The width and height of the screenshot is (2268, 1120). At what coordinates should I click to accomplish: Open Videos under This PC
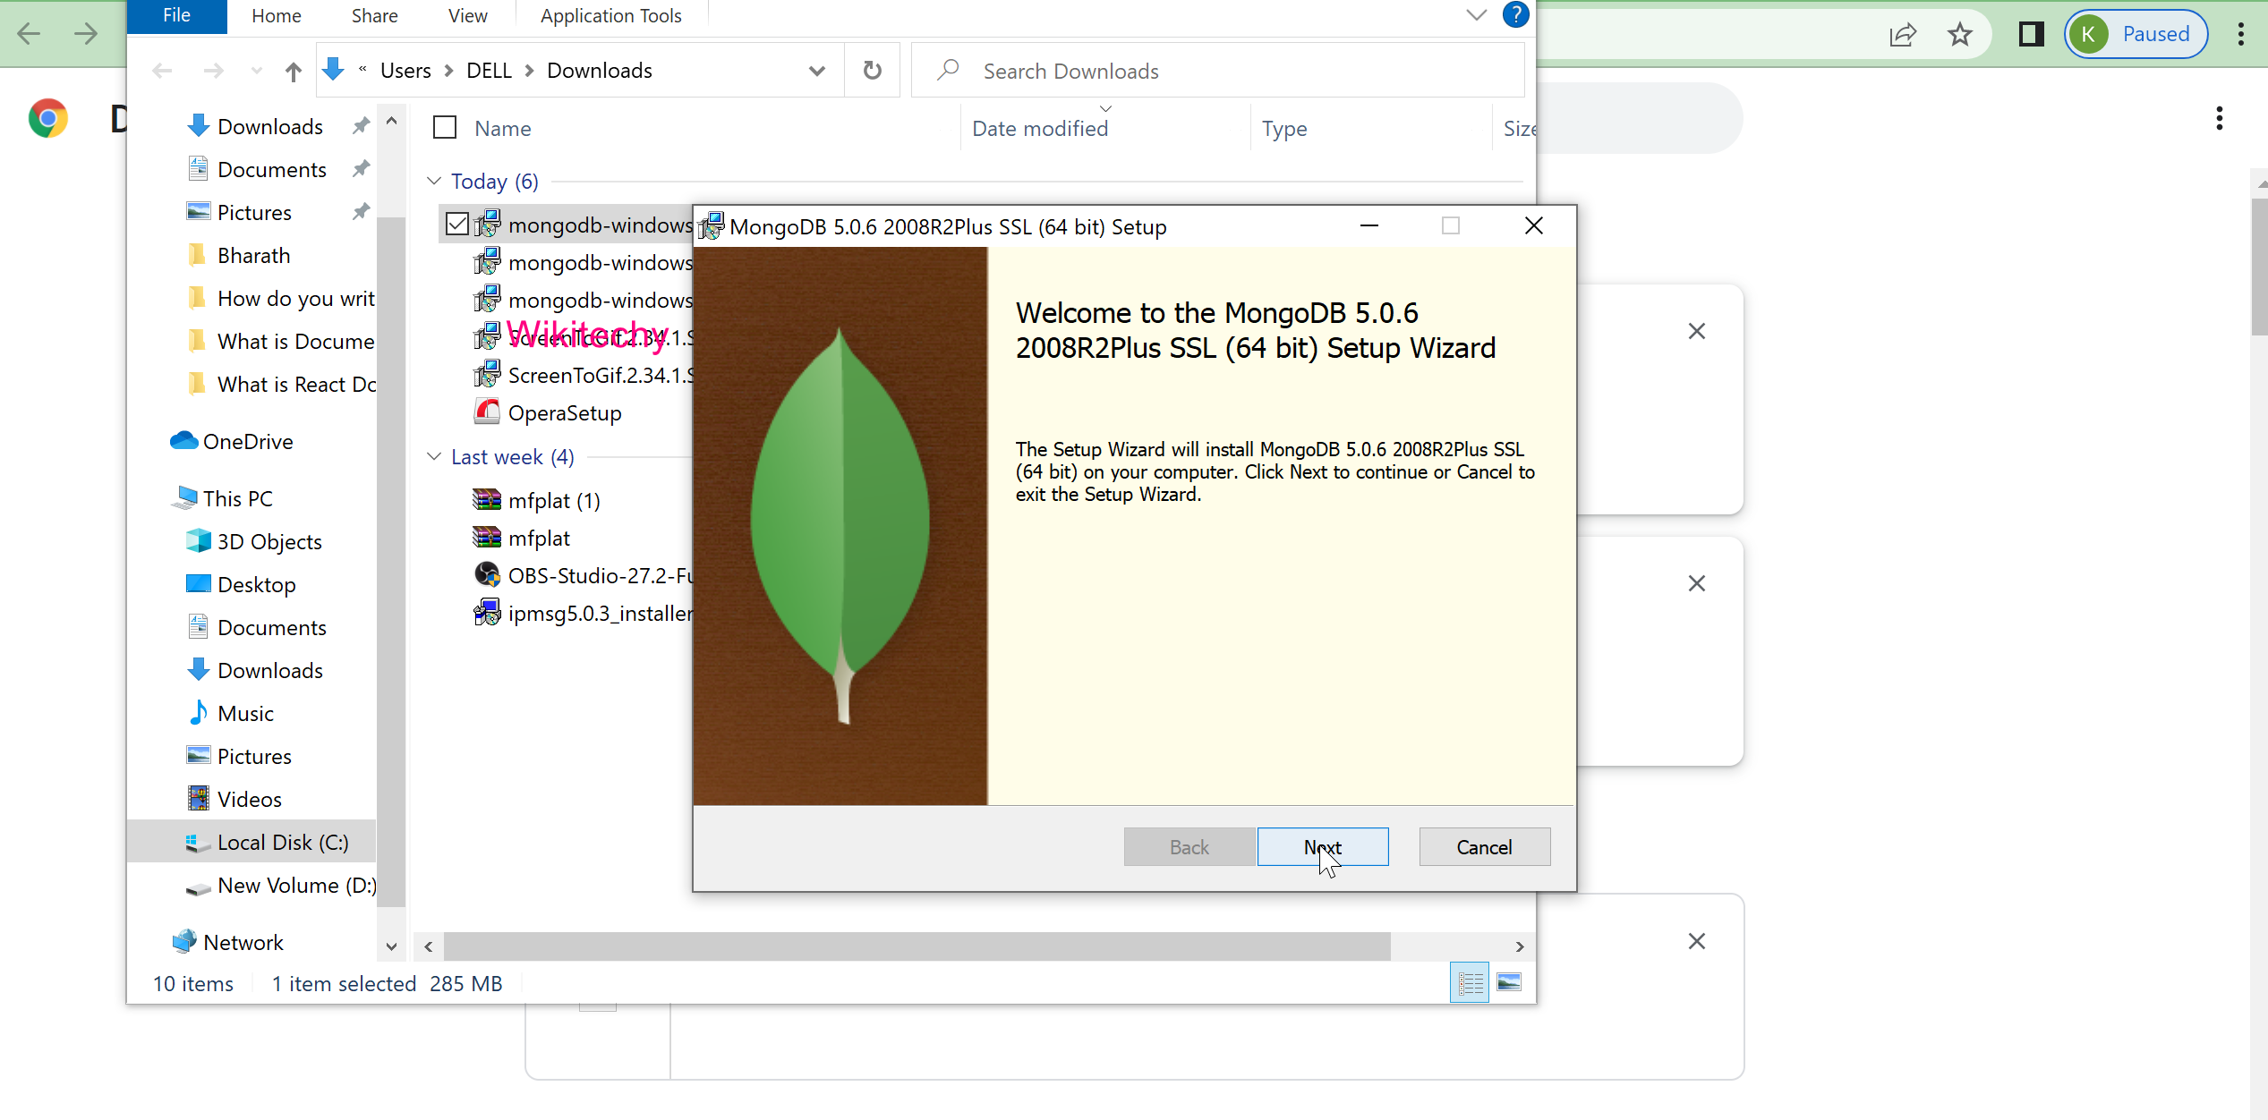249,799
